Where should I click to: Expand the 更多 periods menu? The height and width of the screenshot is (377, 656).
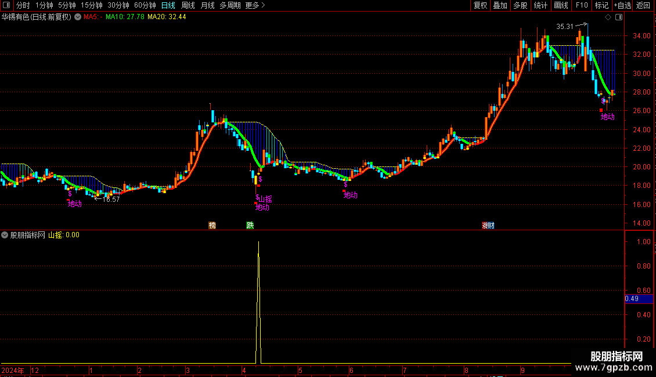pos(255,5)
